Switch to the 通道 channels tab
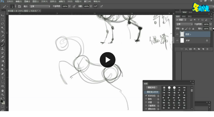Image resolution: width=214 pixels, height=117 pixels. [x=184, y=16]
